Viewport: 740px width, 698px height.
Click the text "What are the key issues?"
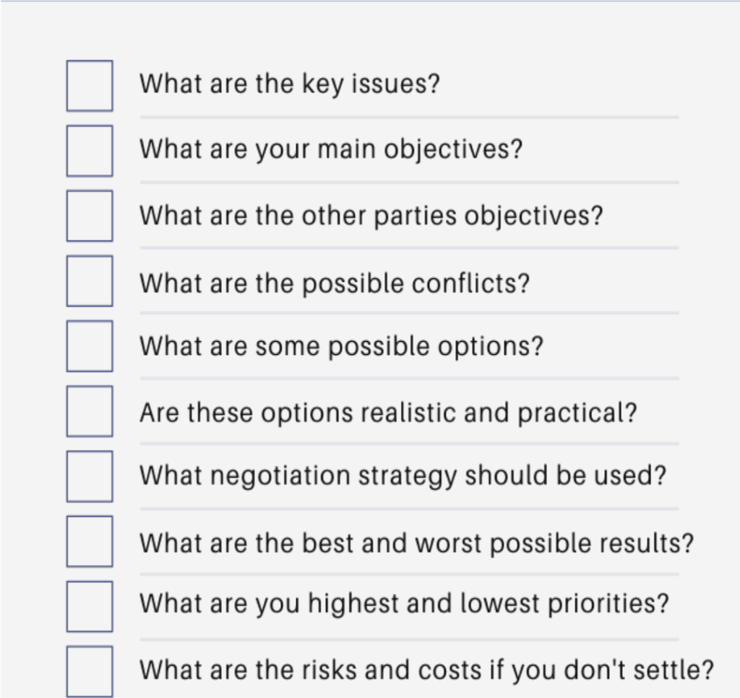tap(289, 85)
